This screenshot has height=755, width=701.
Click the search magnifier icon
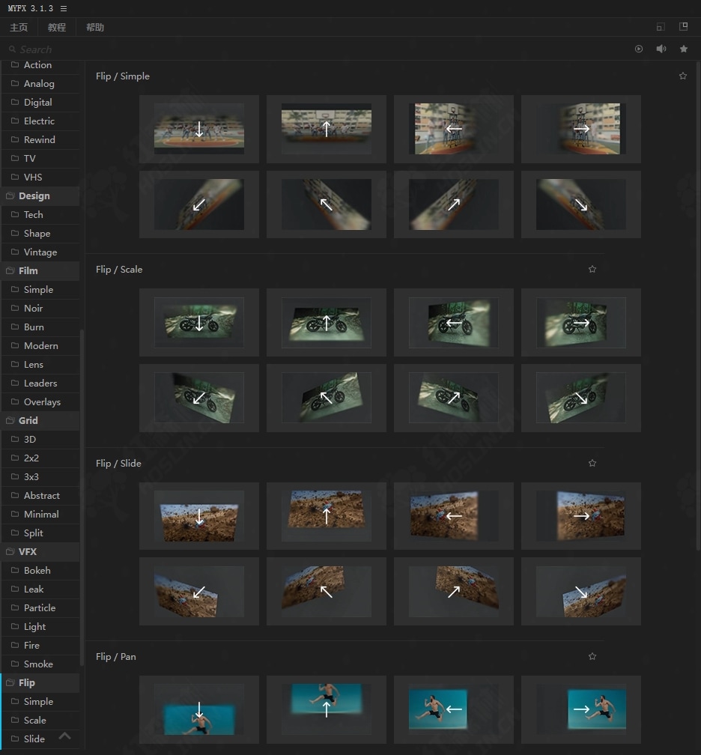(x=13, y=49)
